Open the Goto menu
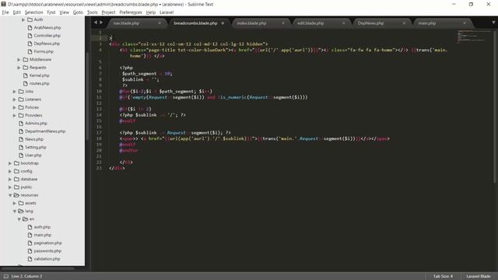This screenshot has width=498, height=280. (78, 12)
